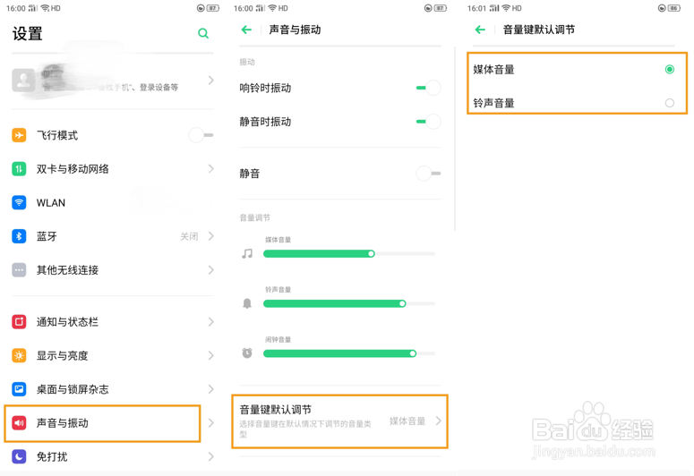
Task: Tap the 静音时振动 label
Action: [265, 121]
